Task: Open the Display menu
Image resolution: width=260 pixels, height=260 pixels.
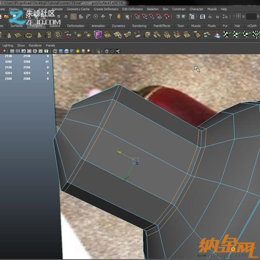Action: coord(14,9)
